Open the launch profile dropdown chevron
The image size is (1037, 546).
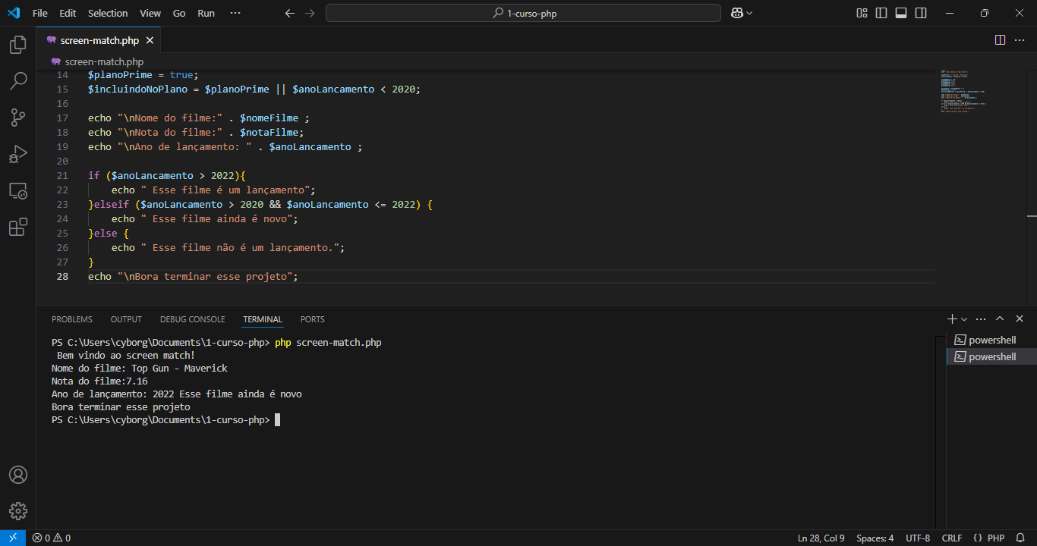(964, 319)
